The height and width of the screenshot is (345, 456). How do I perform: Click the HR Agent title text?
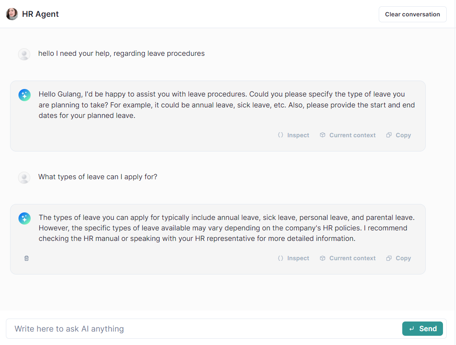(x=40, y=14)
